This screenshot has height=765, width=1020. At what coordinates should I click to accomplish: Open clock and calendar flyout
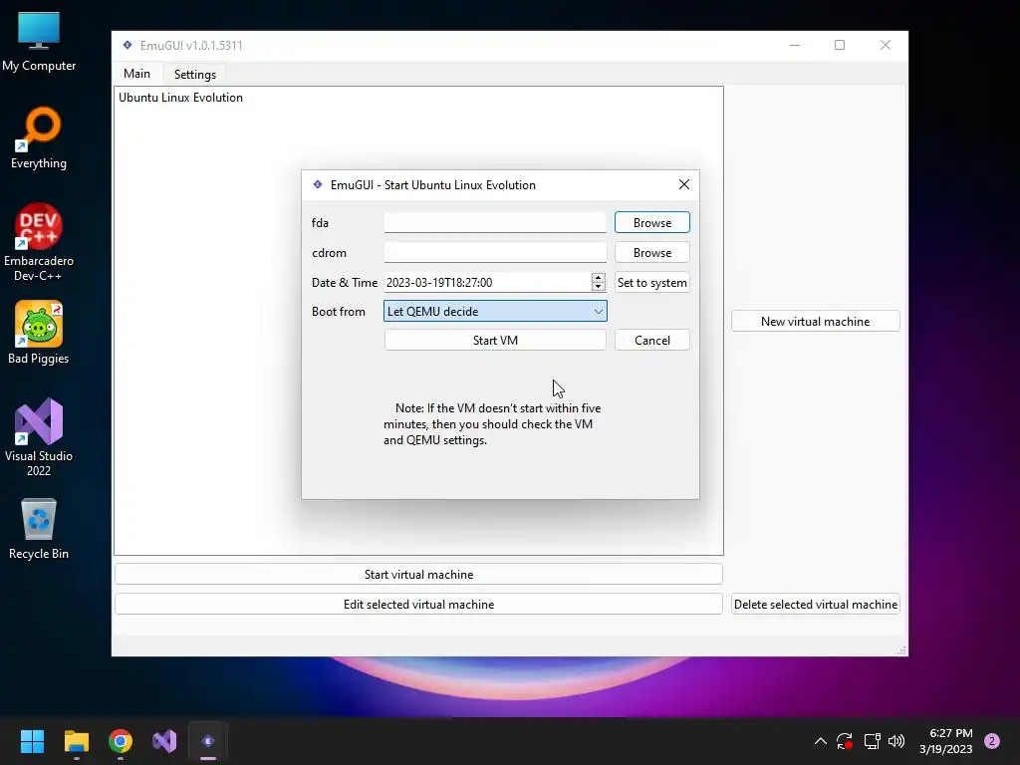[946, 741]
